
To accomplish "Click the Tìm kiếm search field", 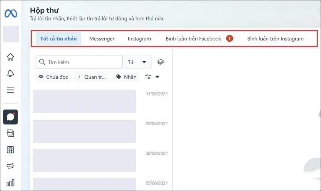I will click(x=79, y=62).
